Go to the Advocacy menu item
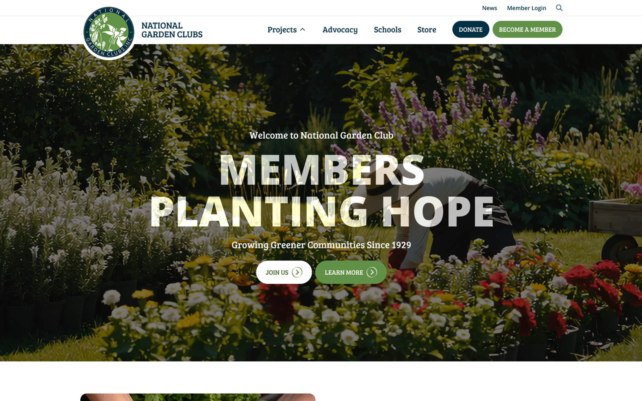 (x=340, y=29)
